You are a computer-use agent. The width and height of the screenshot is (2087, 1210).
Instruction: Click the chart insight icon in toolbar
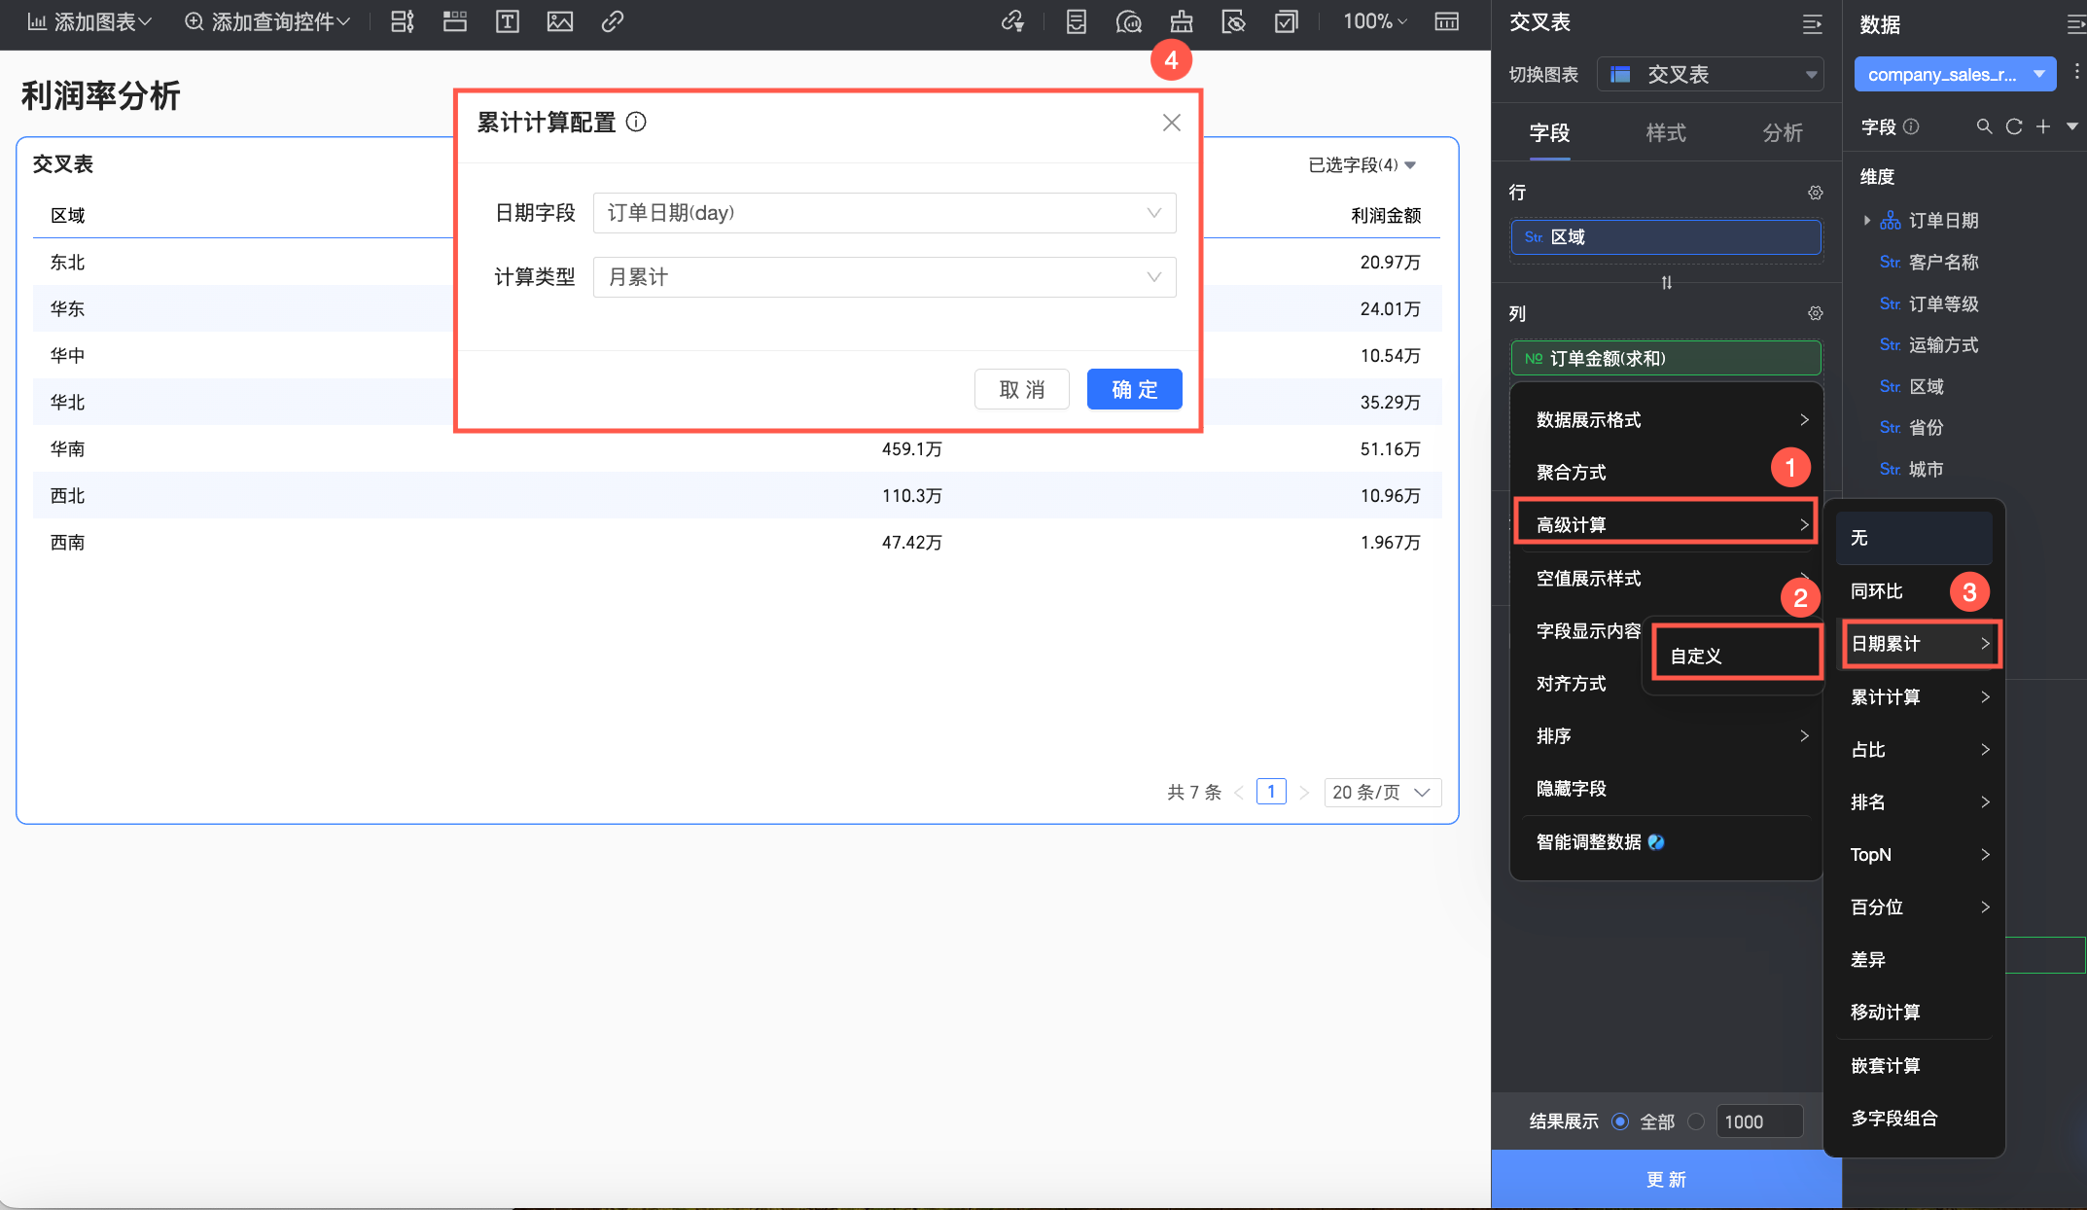pyautogui.click(x=1129, y=21)
